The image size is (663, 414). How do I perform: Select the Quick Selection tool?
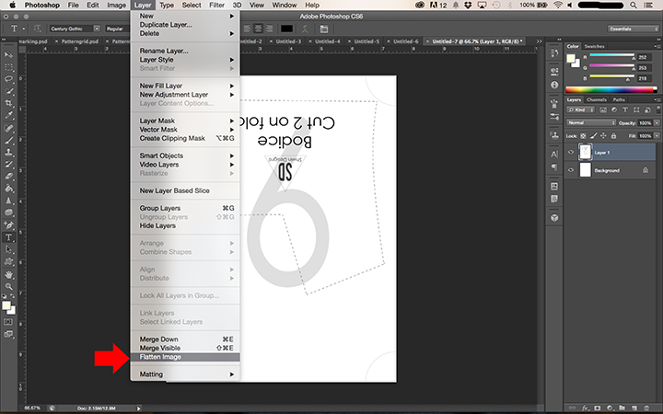click(x=8, y=91)
